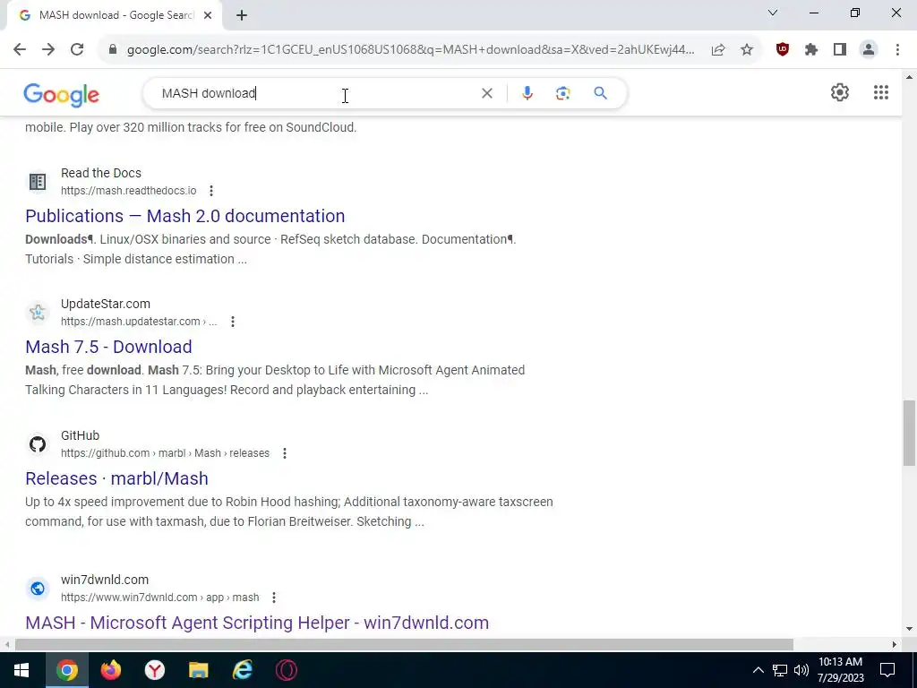The image size is (917, 688).
Task: Click the vertical scrollbar thumb
Action: coord(909,433)
